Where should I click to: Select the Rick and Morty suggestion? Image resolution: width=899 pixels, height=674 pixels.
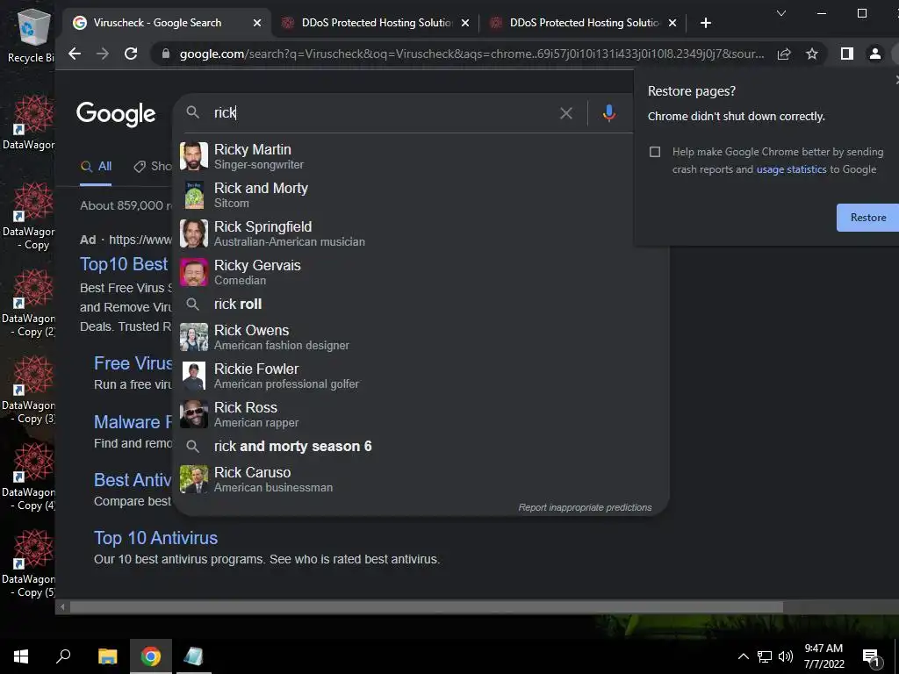(421, 195)
